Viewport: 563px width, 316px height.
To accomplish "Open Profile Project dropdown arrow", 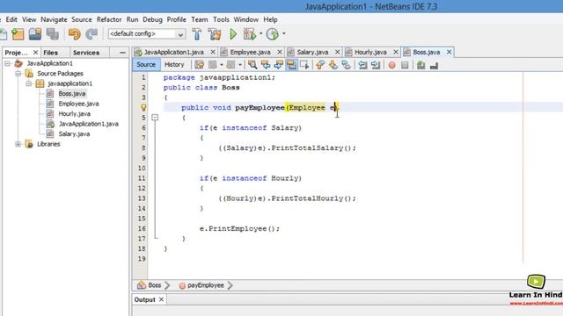I will point(283,33).
